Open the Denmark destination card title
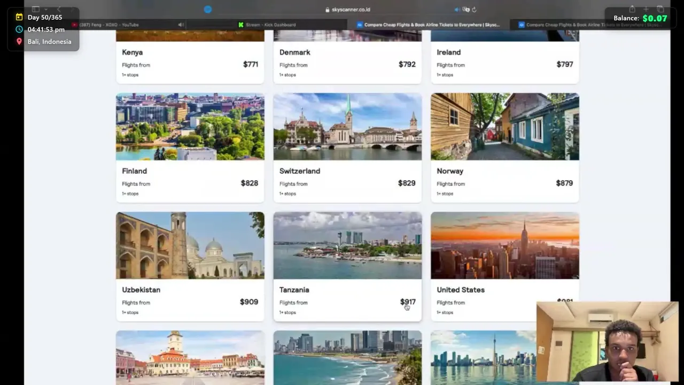684x385 pixels. click(295, 52)
